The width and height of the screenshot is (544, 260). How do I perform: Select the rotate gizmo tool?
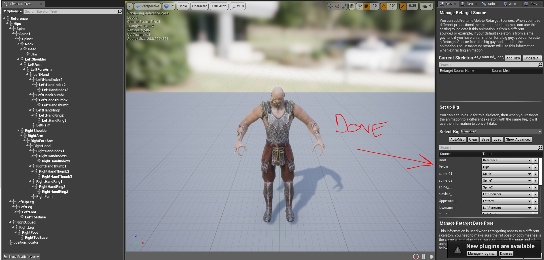pos(337,6)
